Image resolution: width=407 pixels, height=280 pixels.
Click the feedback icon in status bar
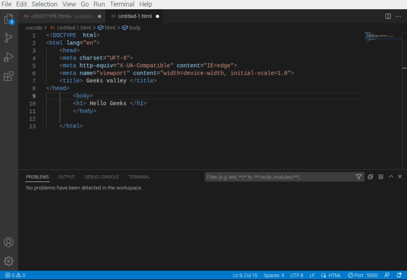pos(387,275)
